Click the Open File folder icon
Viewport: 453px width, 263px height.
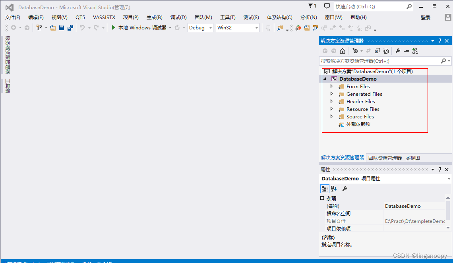52,28
